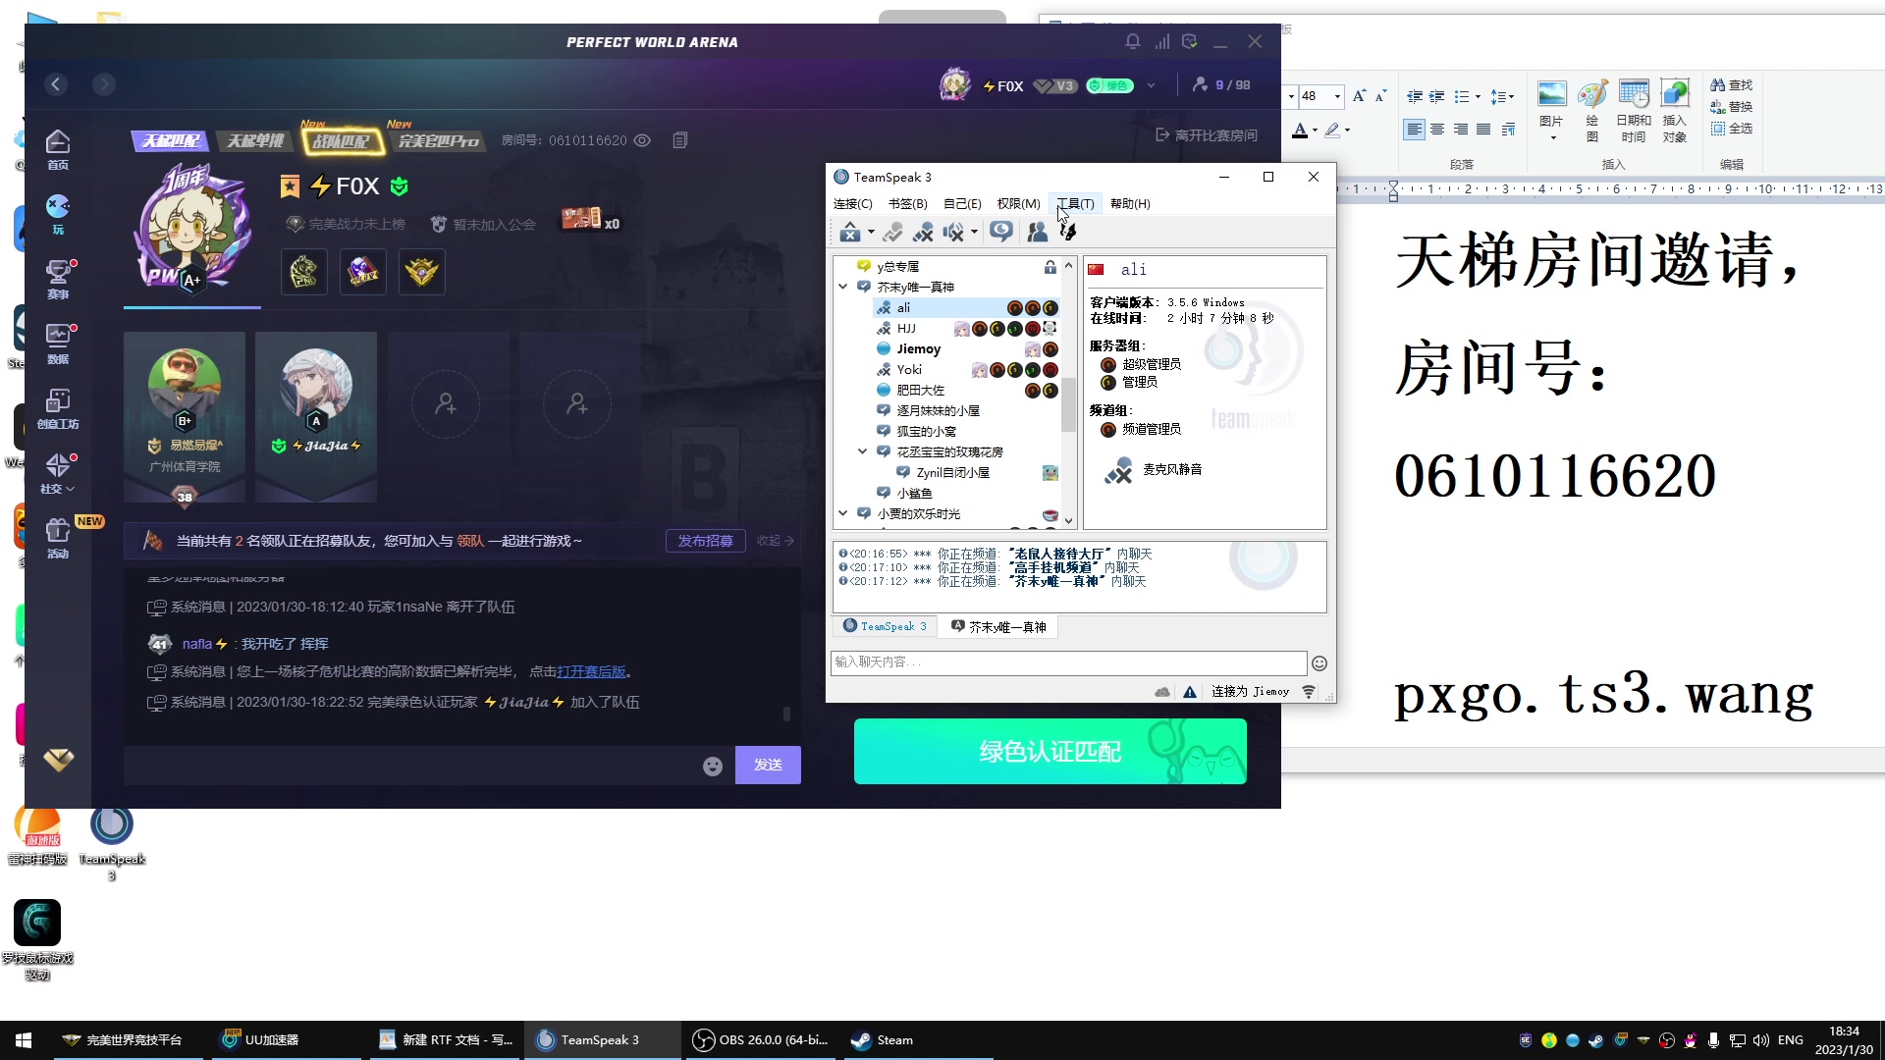Open the 创意工坊 workshop sidebar icon
Screen dimensions: 1885x1060
click(58, 409)
